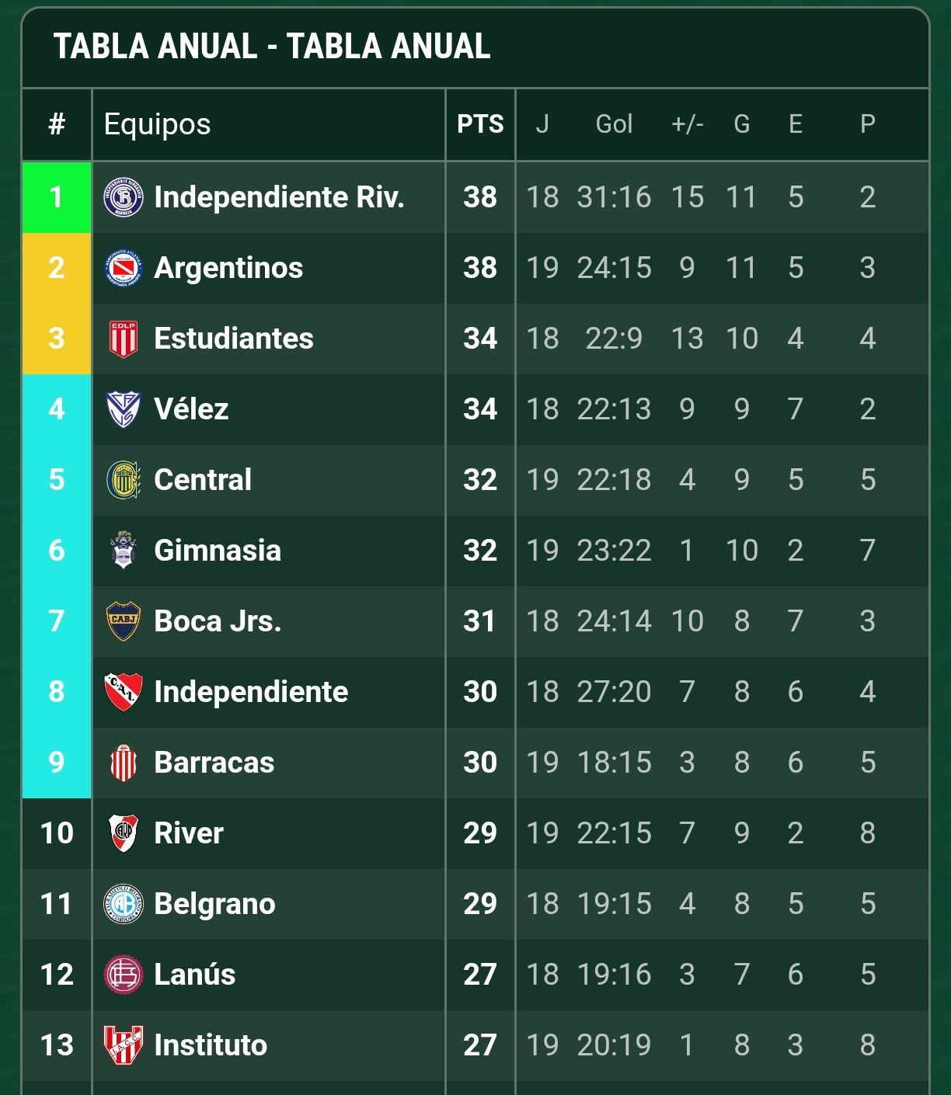Click the Lanús crest icon

(x=124, y=975)
